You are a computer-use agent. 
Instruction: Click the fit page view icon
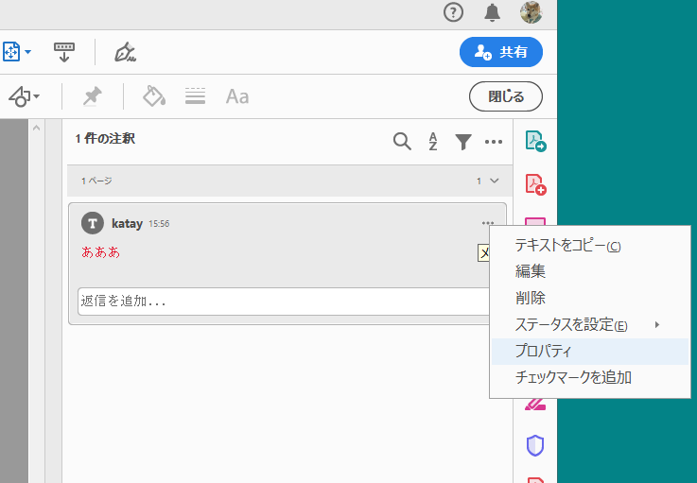[x=11, y=52]
